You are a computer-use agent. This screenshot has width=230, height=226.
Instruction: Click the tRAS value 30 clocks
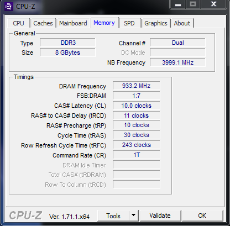(x=137, y=135)
